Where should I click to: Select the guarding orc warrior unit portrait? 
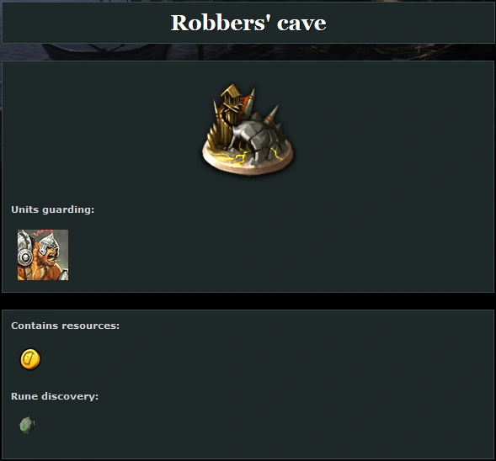click(43, 255)
